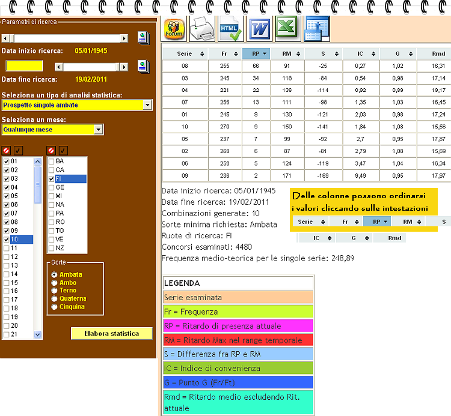Uncheck the FI ruota checkbox
Image resolution: width=451 pixels, height=416 pixels.
point(52,178)
